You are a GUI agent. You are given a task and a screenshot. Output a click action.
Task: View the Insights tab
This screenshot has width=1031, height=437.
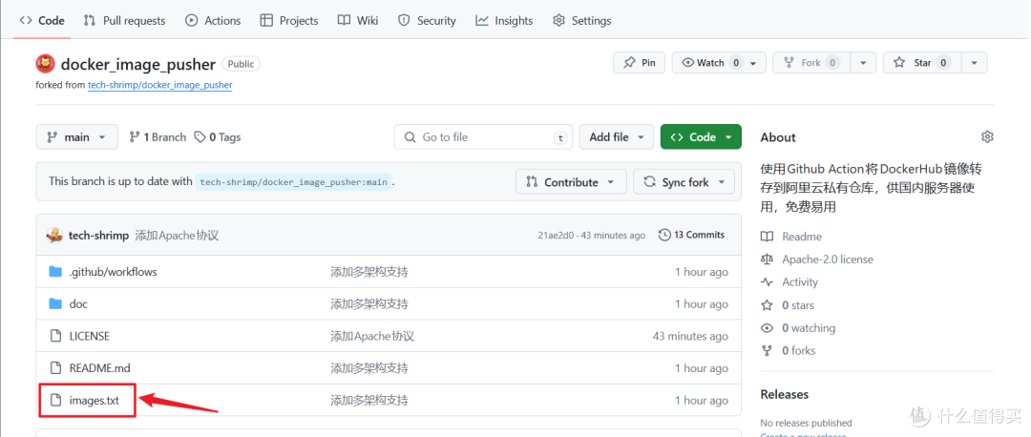(504, 20)
